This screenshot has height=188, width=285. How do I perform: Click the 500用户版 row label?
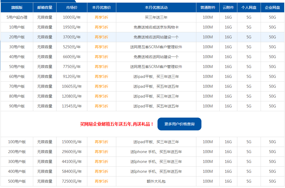click(17, 181)
